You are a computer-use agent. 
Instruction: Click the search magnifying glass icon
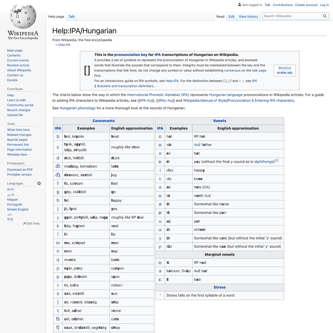[325, 16]
